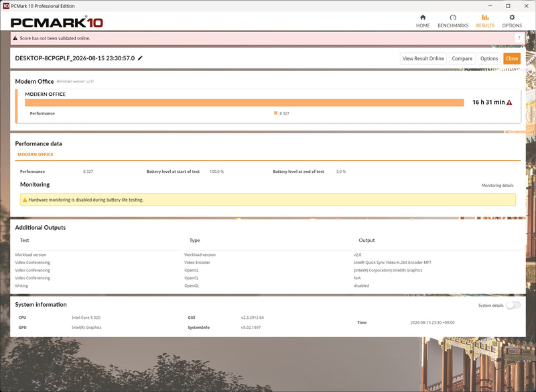Screen dimensions: 536x392
Task: Click the 'Workload version: v2.0' label beside Modern Office
Action: [75, 81]
